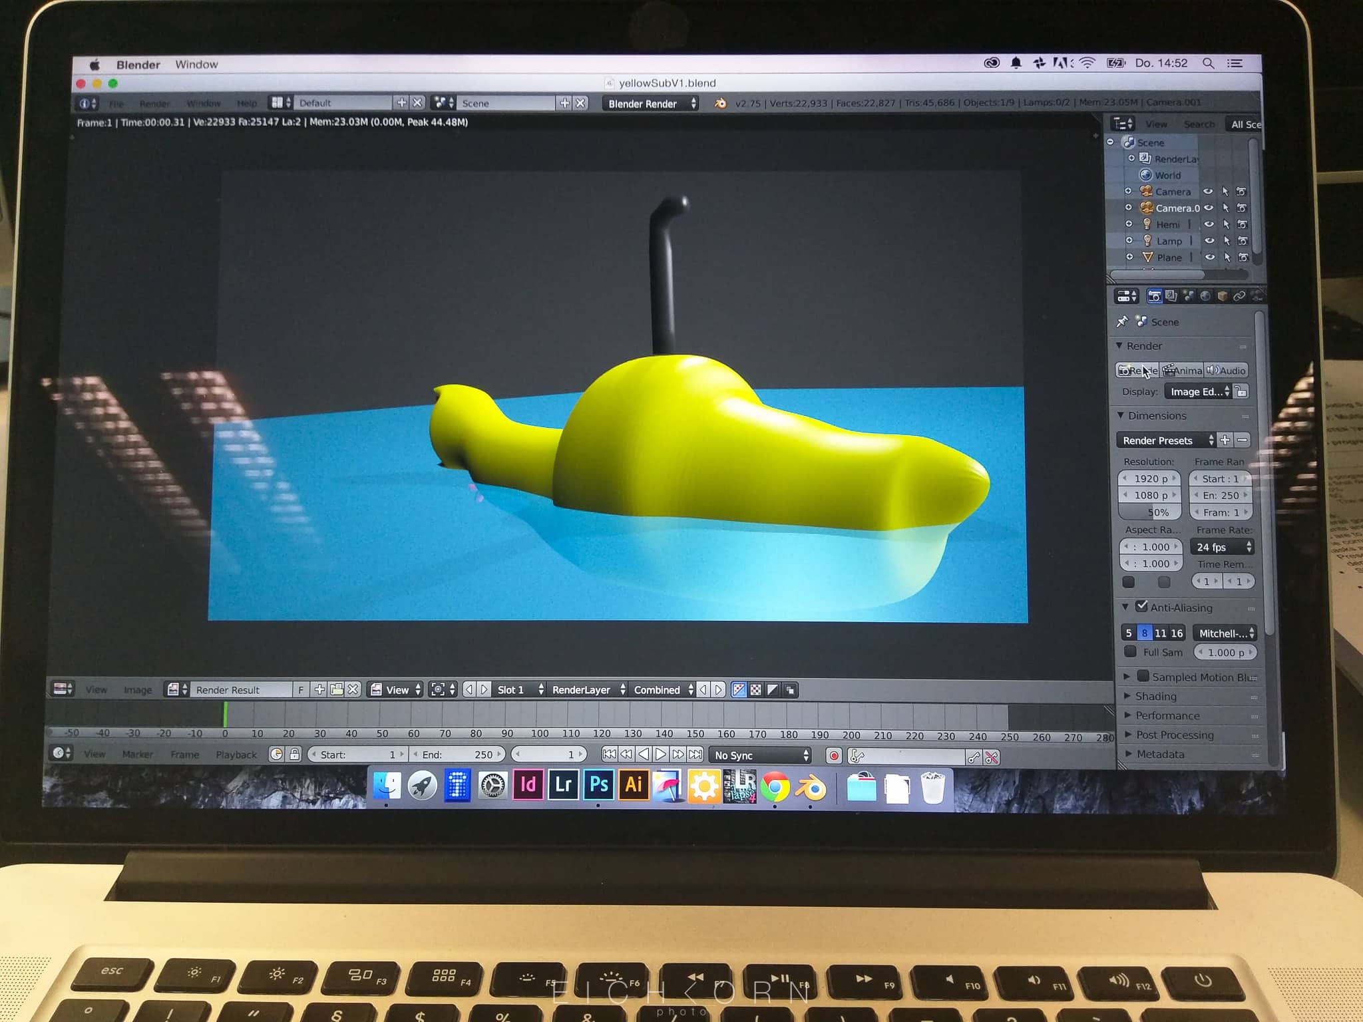Open the 24 fps frame rate dropdown
Screen dimensions: 1363x1022
1223,547
